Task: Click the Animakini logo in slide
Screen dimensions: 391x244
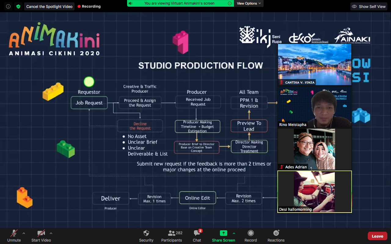Action: click(x=54, y=40)
